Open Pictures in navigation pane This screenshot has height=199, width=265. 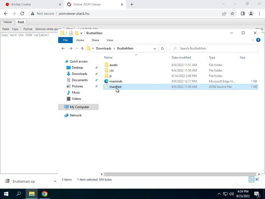77,86
